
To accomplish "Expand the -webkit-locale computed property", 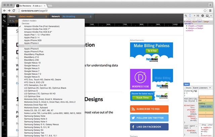I will (x=202, y=128).
